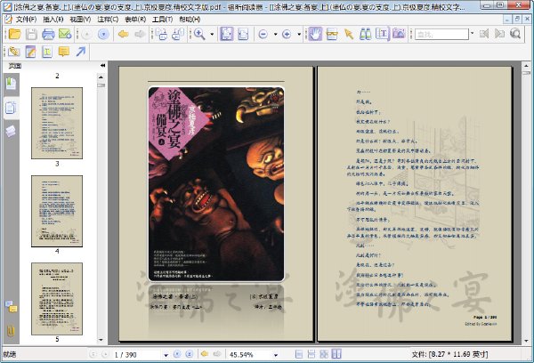This screenshot has width=534, height=363.
Task: Click the magnifier search icon beside find box
Action: 515,34
